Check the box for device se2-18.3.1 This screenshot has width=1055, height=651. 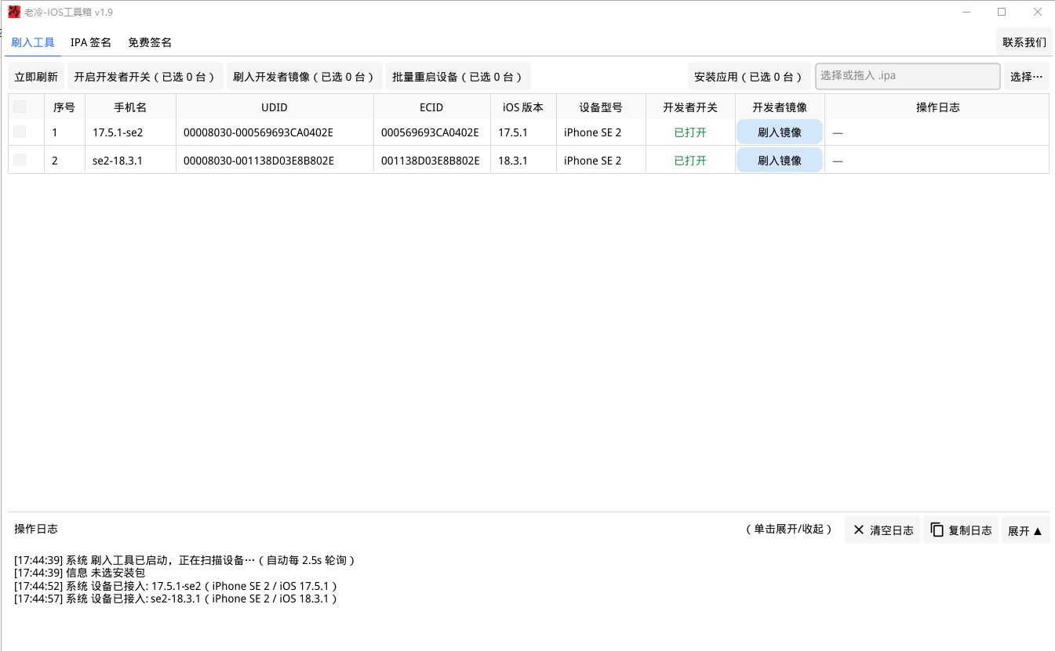20,161
